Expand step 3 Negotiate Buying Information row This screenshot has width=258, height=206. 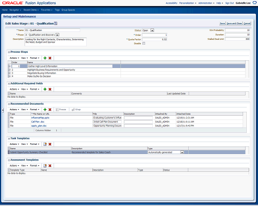9,73
